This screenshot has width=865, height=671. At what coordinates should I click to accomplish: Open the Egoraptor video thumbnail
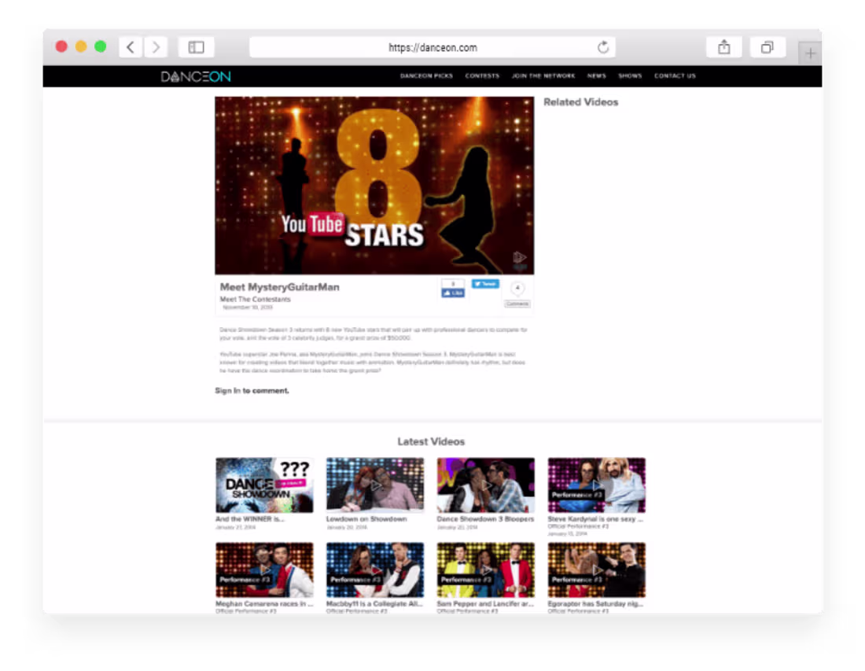596,570
